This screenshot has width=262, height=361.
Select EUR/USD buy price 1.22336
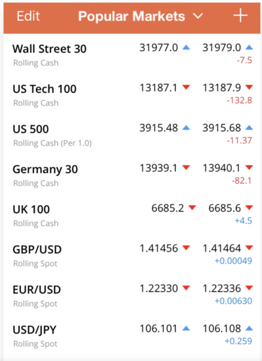pos(221,288)
